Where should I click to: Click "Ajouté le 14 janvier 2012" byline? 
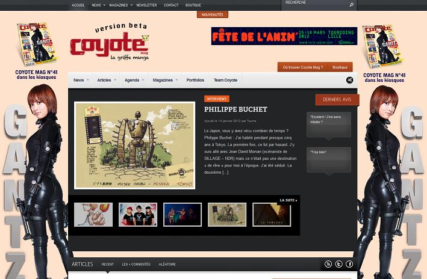click(230, 121)
